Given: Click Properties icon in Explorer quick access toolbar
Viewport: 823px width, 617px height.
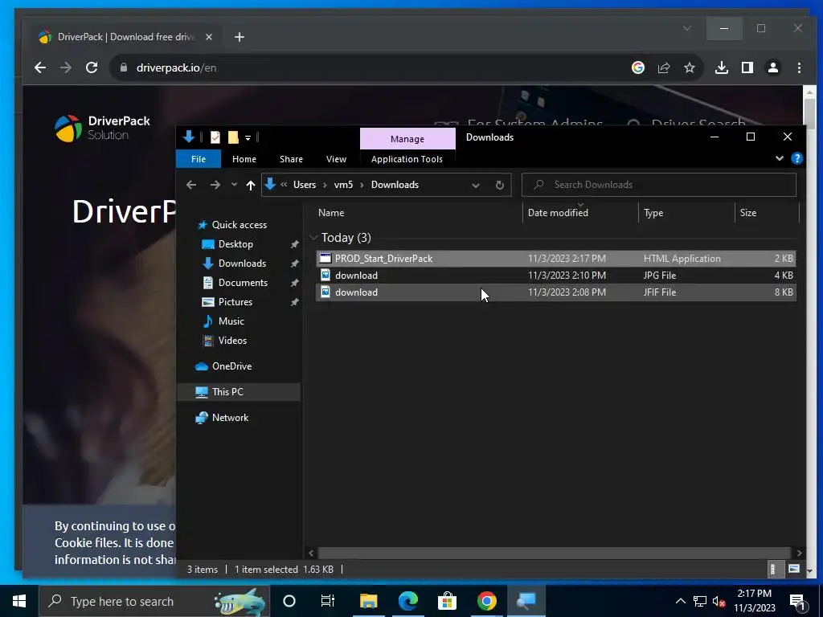Looking at the screenshot, I should pyautogui.click(x=215, y=137).
